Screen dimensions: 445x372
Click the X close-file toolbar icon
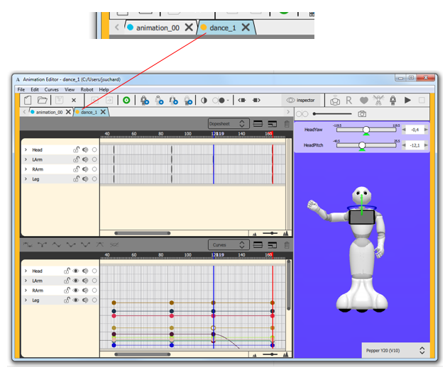coord(74,100)
